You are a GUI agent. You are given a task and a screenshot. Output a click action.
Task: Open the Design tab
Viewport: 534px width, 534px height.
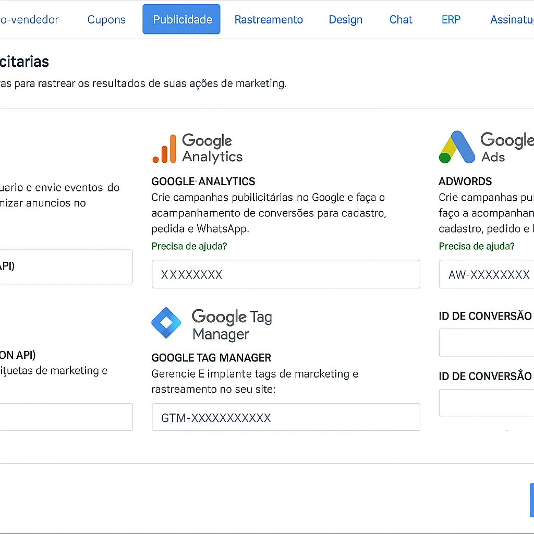point(345,20)
